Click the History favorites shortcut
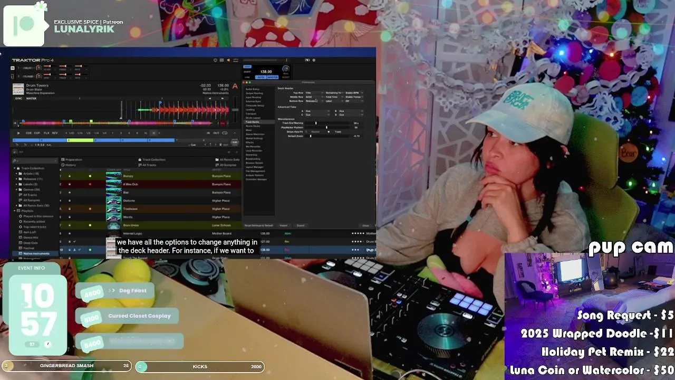Screen dimensions: 675x380 pyautogui.click(x=69, y=165)
